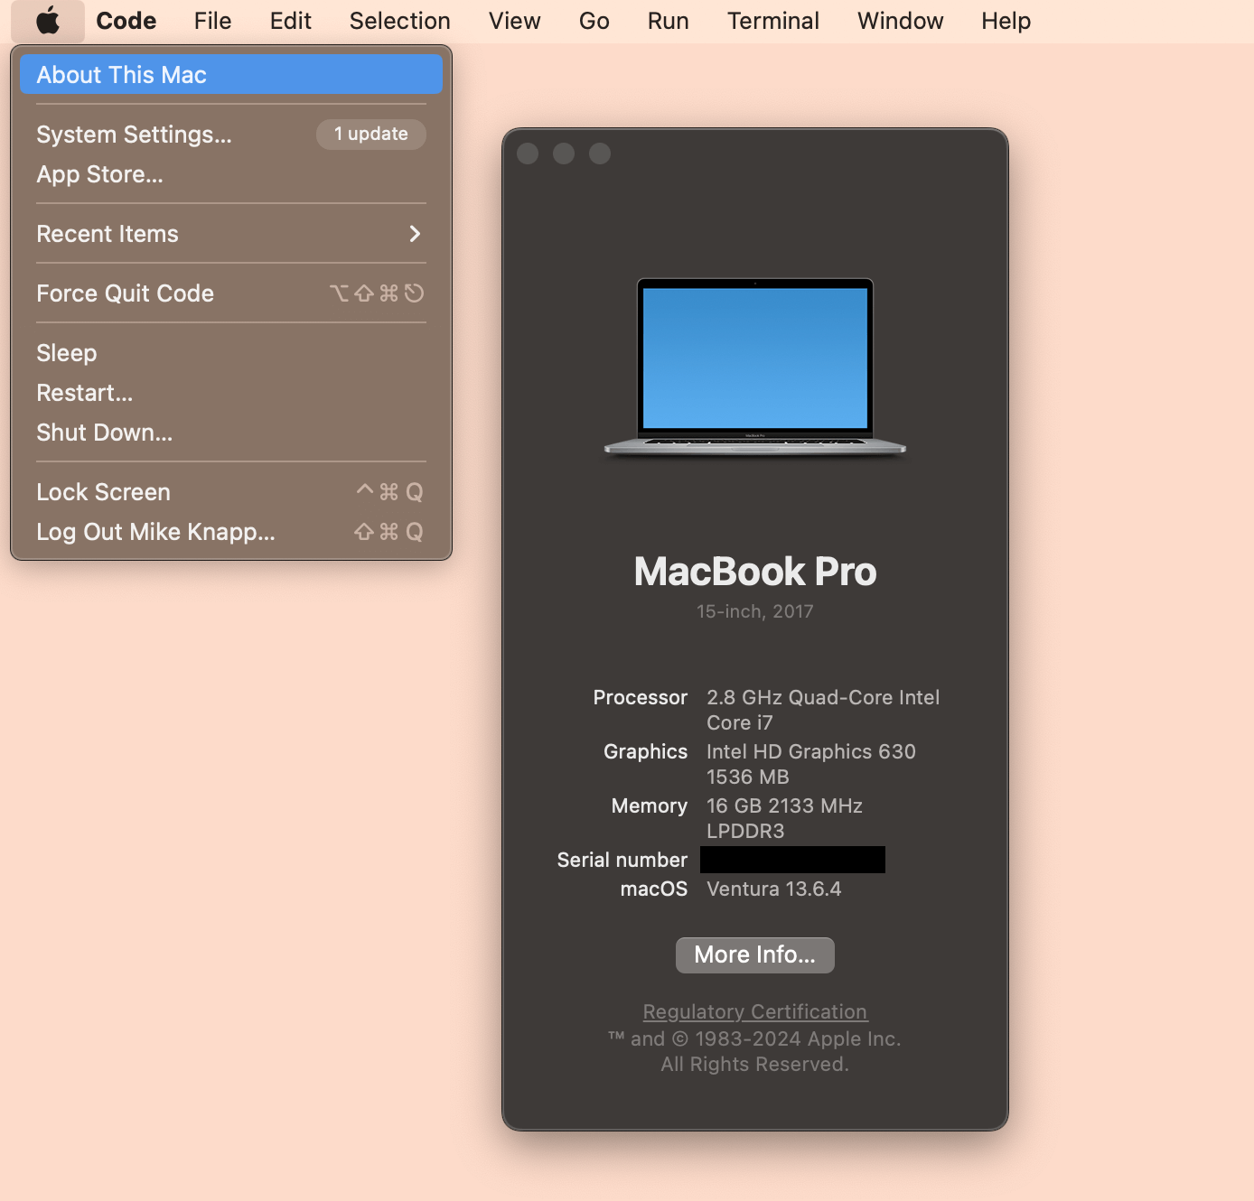Select Shut Down menu entry
1254x1201 pixels.
click(x=231, y=433)
